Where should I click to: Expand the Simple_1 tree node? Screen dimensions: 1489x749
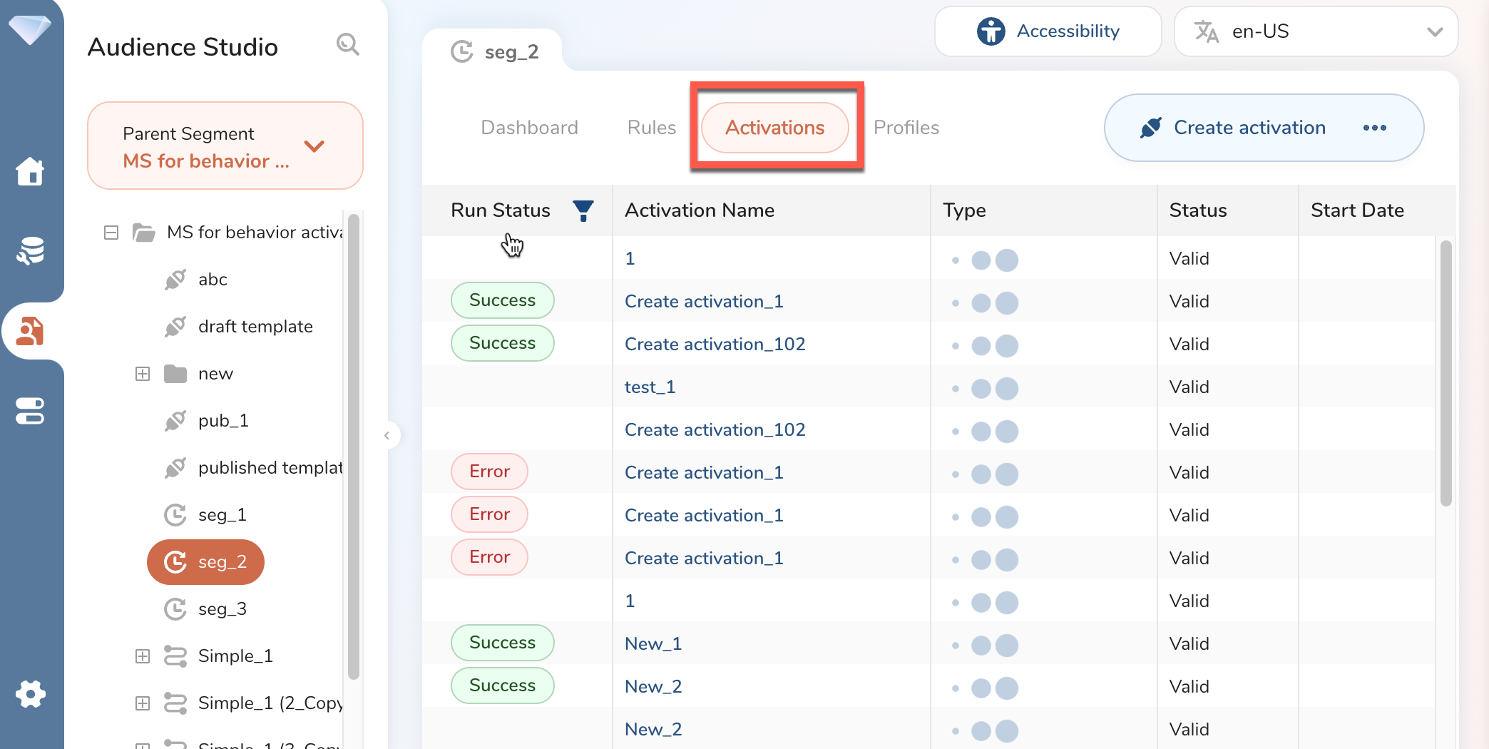143,656
